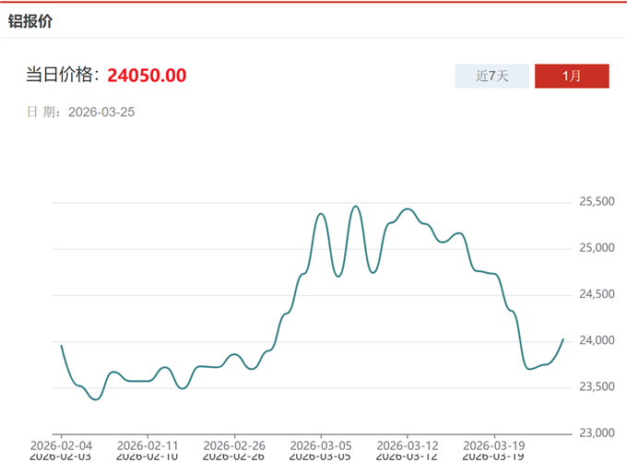Click the 当日价格 label
Viewport: 627px width, 462px height.
click(x=63, y=75)
